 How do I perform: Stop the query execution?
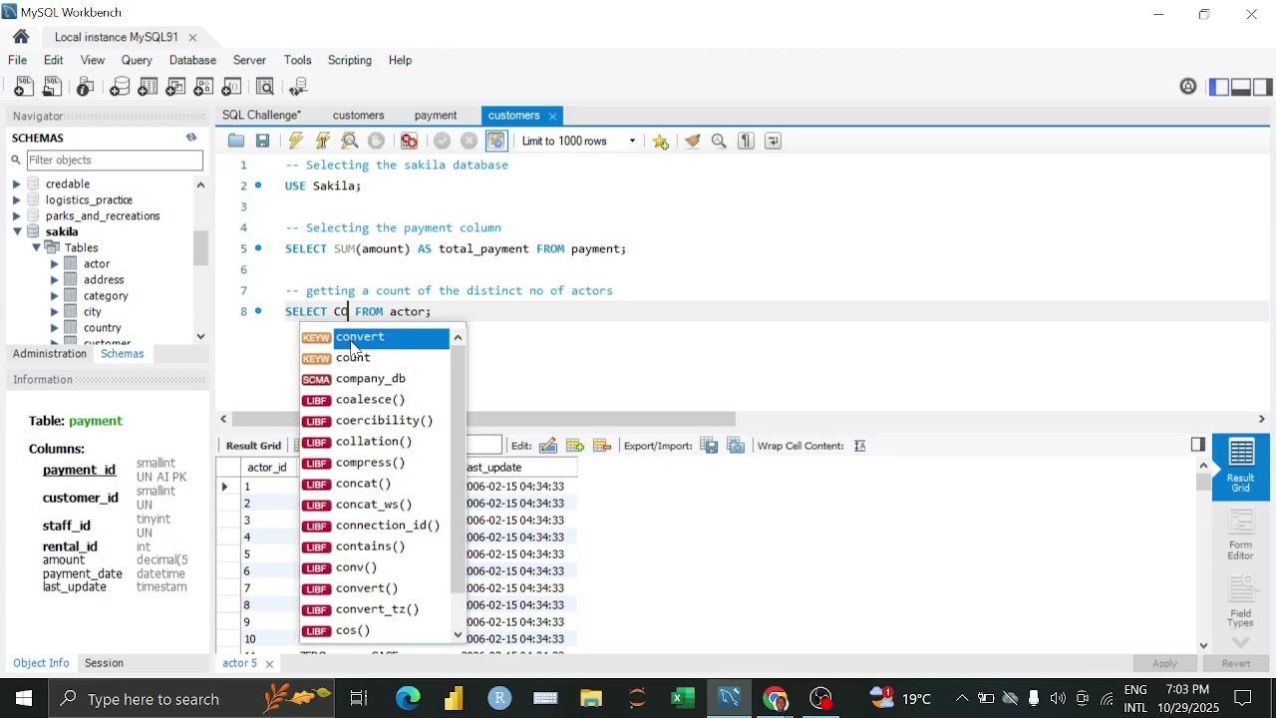(377, 141)
